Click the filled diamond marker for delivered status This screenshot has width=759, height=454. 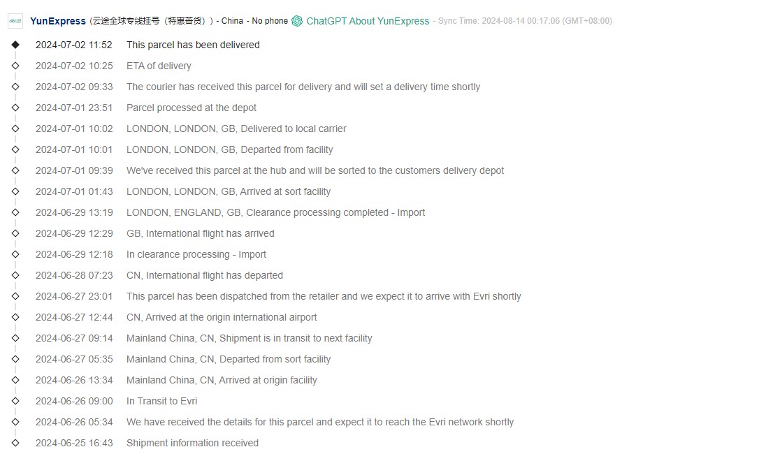(15, 45)
